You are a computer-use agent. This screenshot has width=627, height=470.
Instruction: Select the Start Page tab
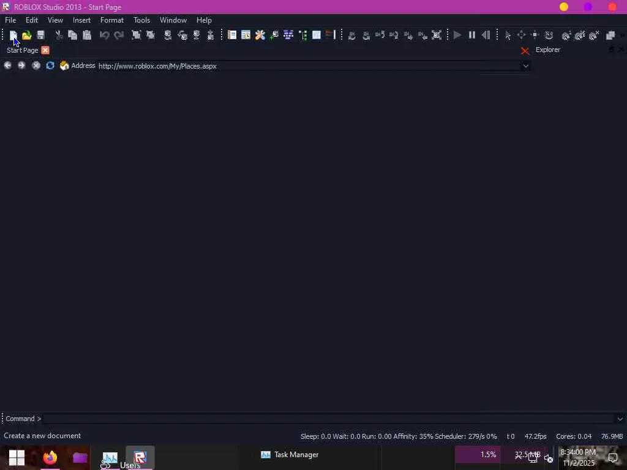(x=23, y=50)
